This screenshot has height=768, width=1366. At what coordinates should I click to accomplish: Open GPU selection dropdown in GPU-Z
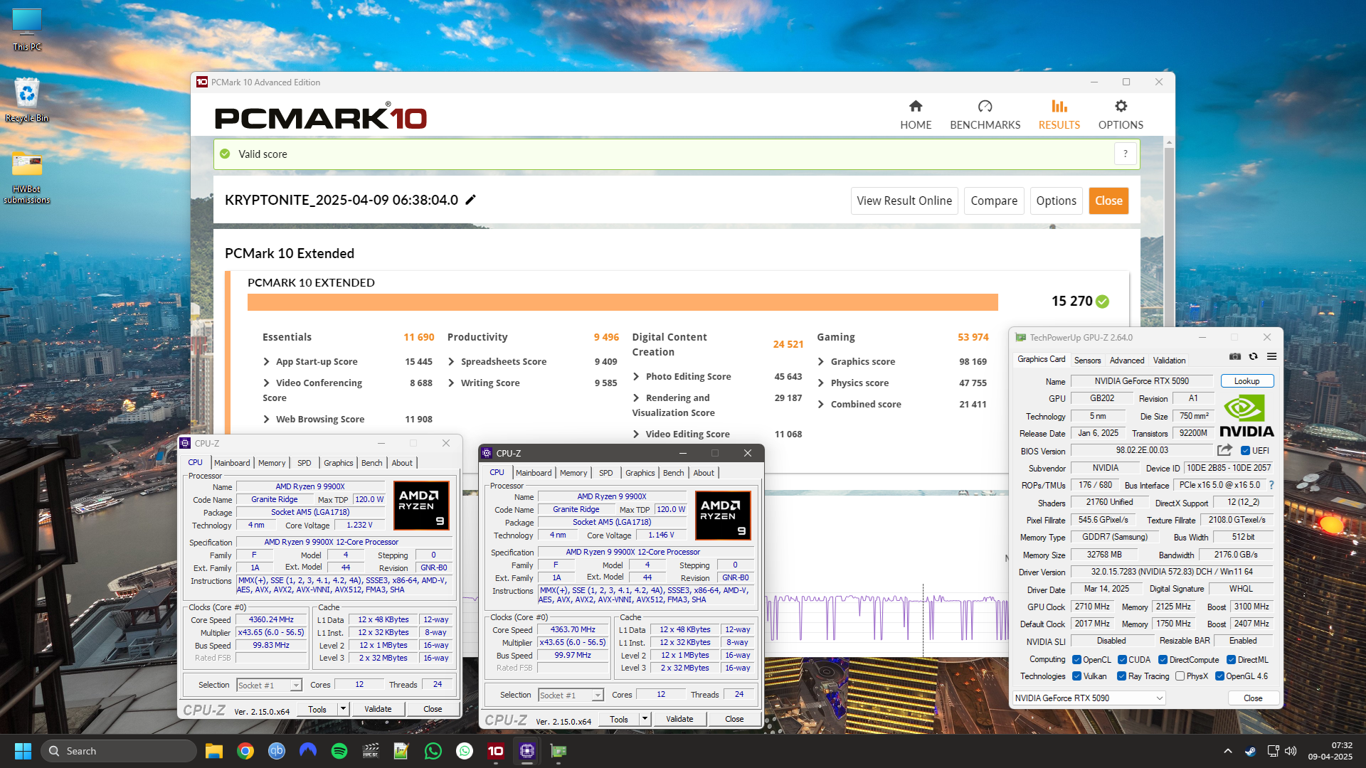click(x=1089, y=698)
